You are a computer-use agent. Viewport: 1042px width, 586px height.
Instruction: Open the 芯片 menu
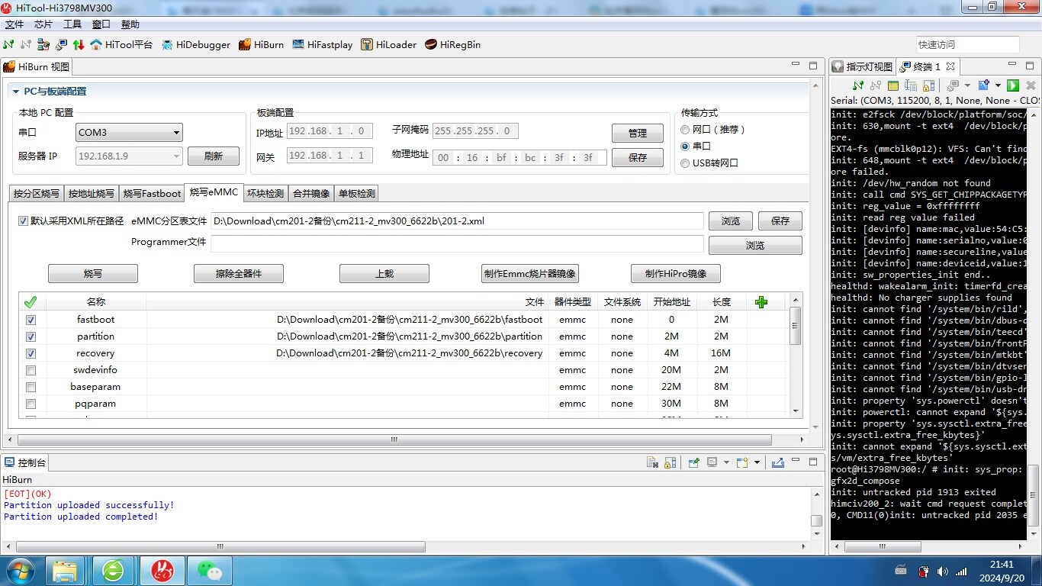click(43, 24)
